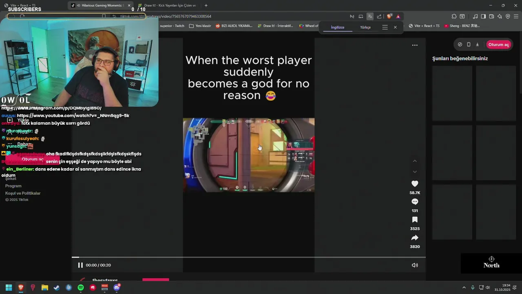Viewport: 522px width, 294px height.
Task: Mute the video with speaker icon
Action: click(x=415, y=265)
